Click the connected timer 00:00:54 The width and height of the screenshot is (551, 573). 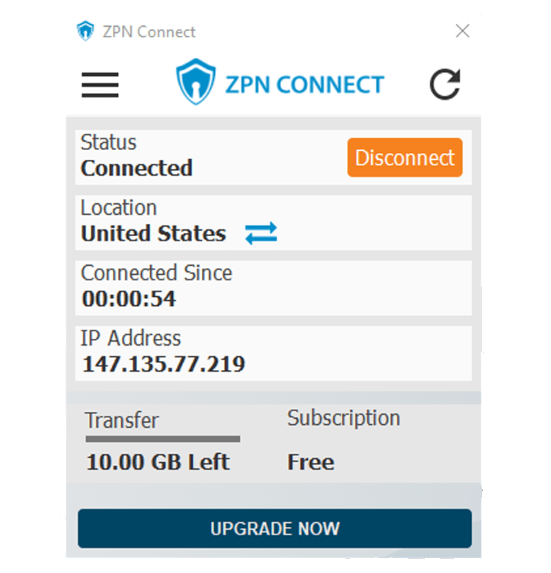pyautogui.click(x=129, y=299)
